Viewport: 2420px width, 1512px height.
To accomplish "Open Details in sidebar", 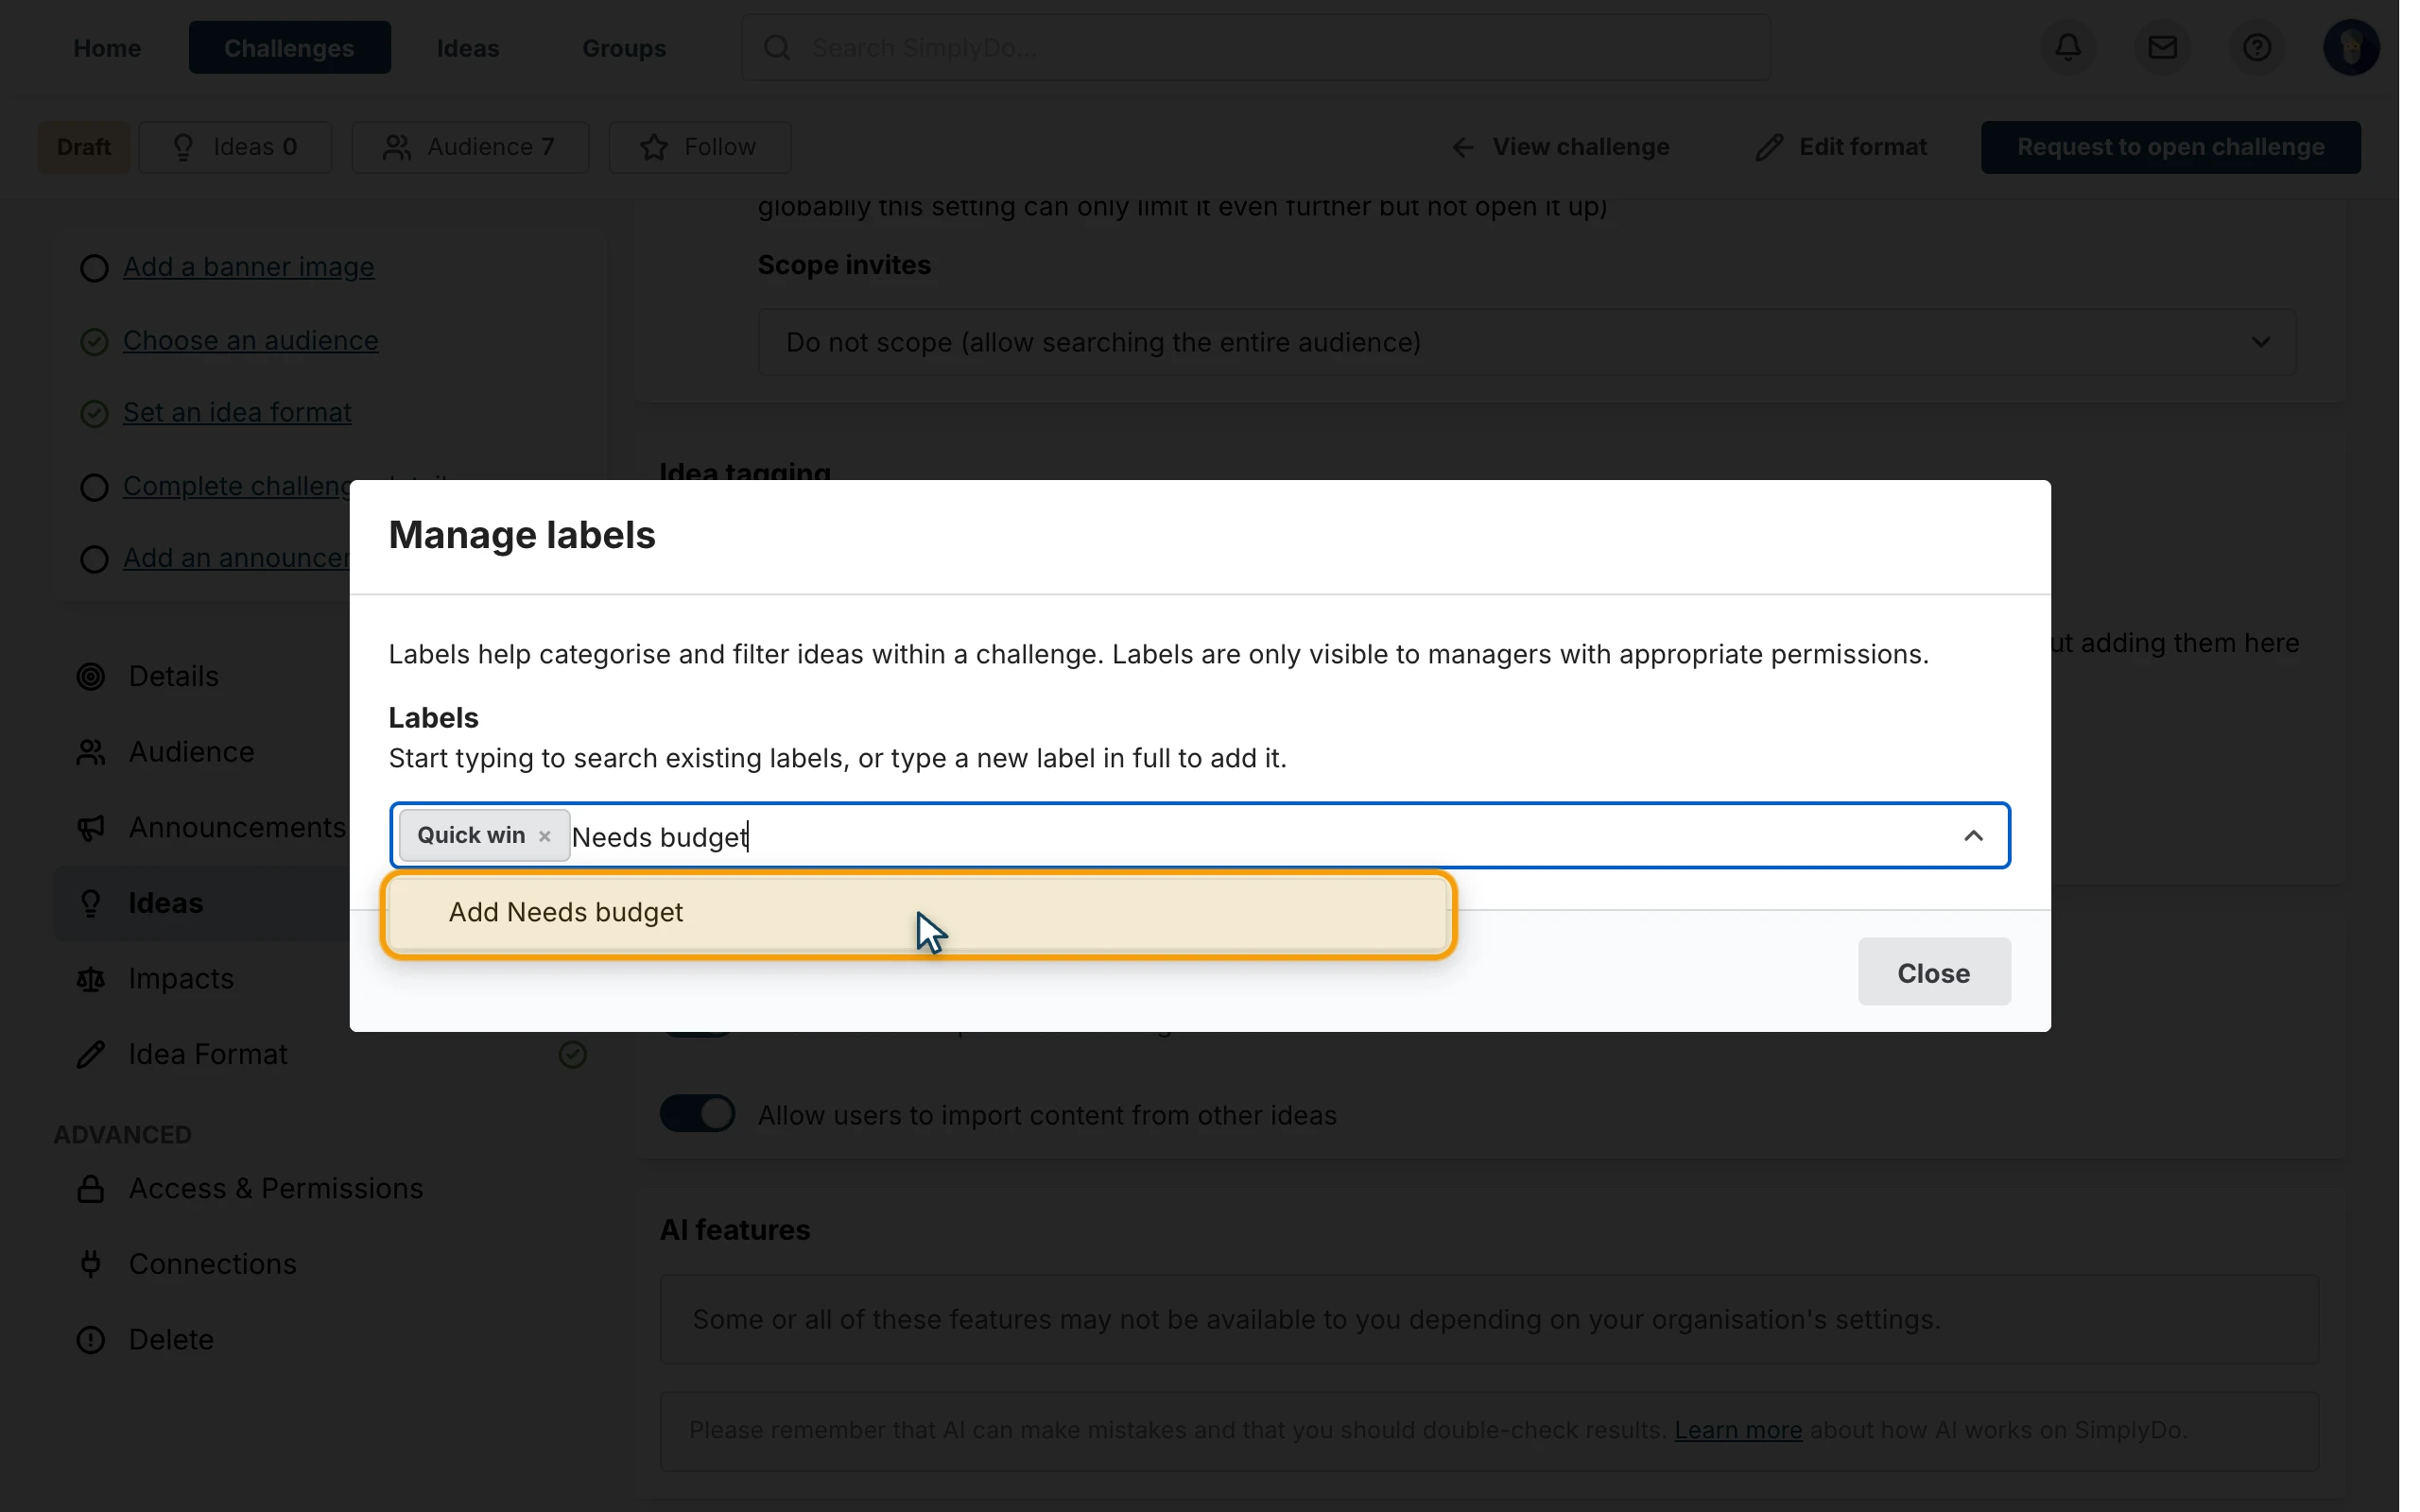I will [173, 677].
